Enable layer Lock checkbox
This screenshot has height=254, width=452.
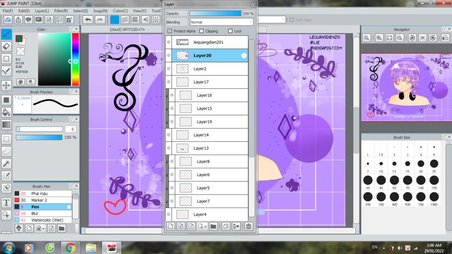click(230, 31)
